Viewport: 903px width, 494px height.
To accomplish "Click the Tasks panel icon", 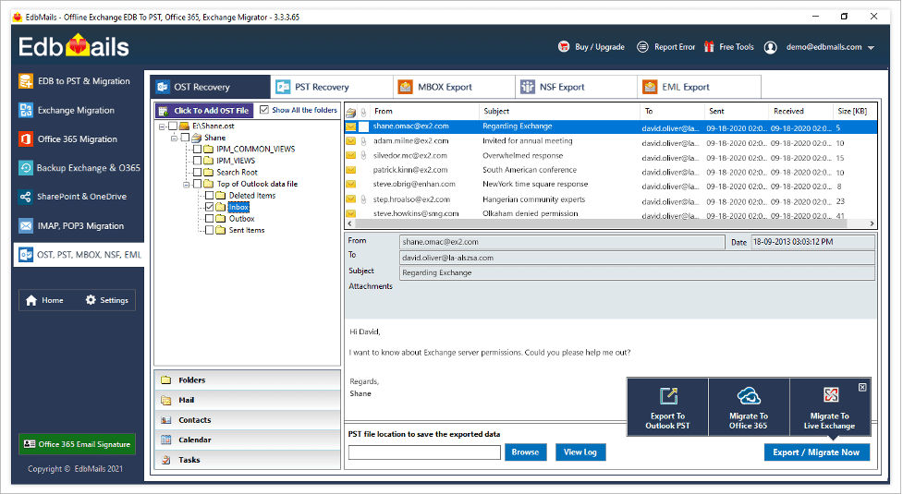I will (x=166, y=460).
